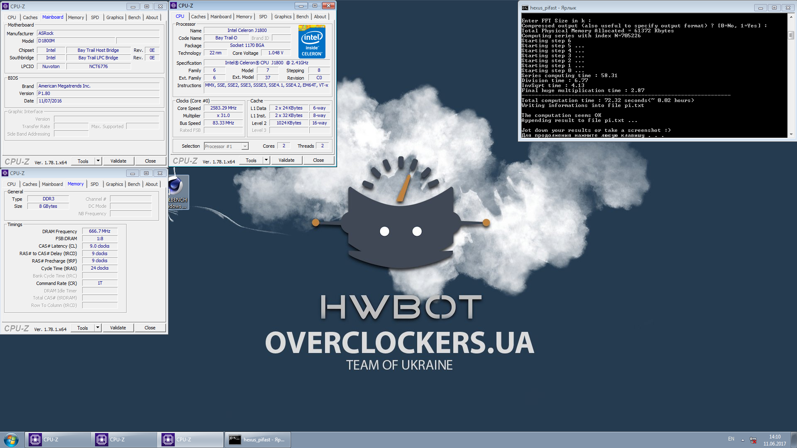Click the Intel Celeron logo in CPU tab
Screen dimensions: 797x448
(312, 42)
